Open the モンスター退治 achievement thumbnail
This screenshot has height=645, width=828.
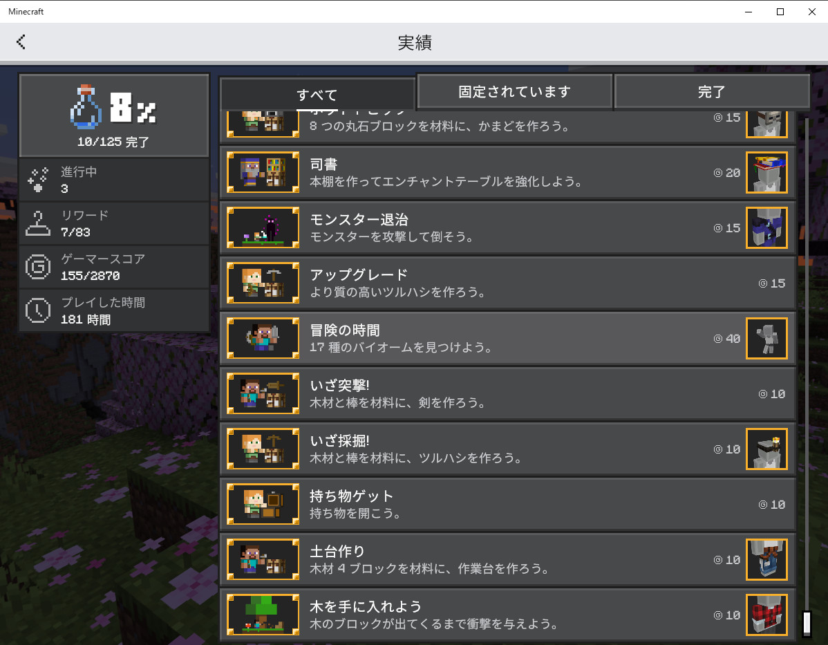pyautogui.click(x=263, y=227)
